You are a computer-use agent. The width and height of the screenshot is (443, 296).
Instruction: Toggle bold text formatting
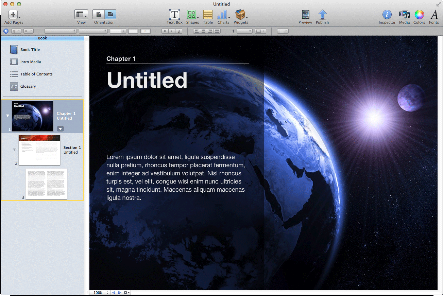tap(165, 31)
